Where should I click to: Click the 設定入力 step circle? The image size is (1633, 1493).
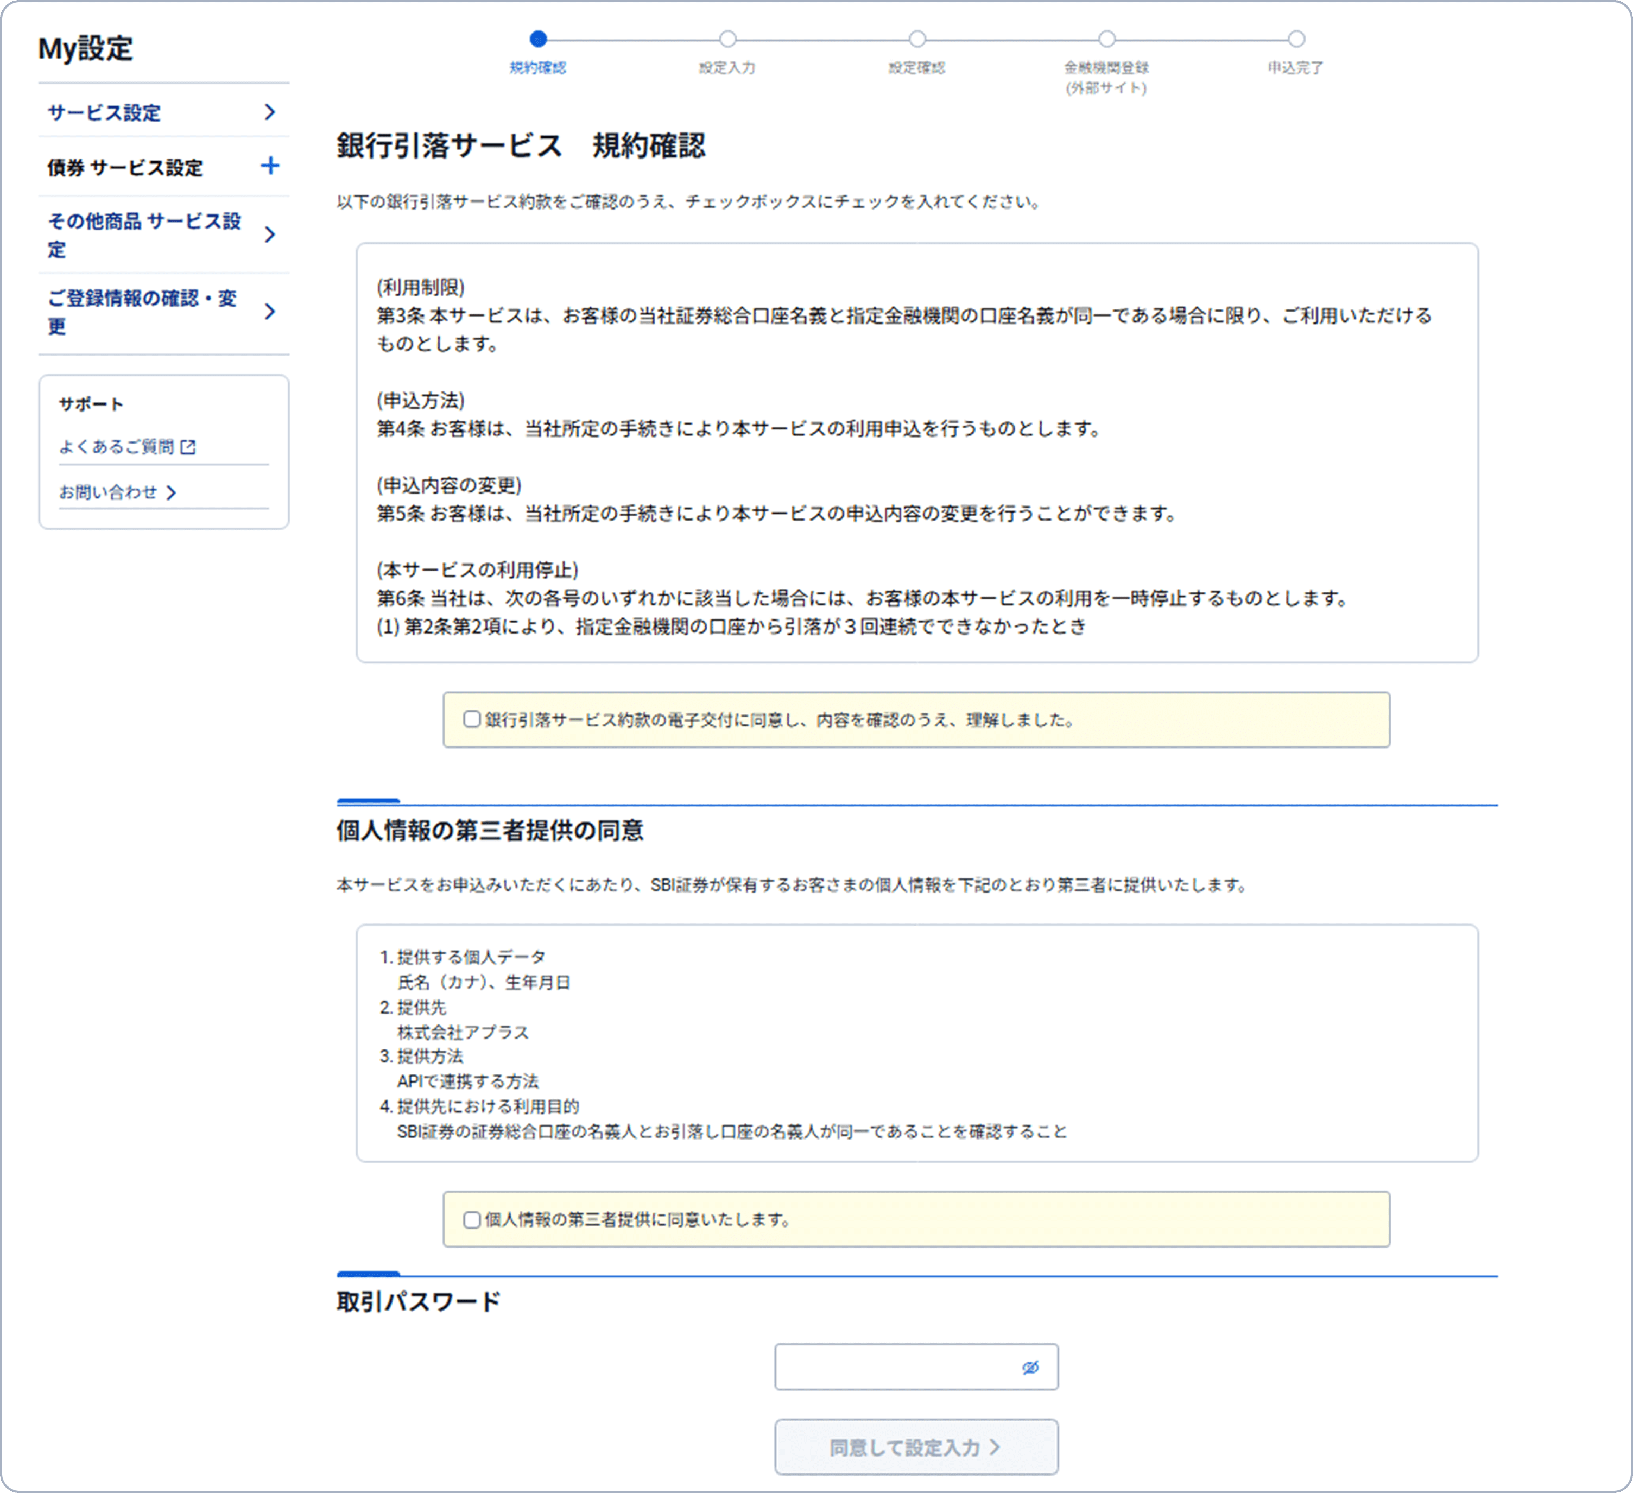tap(727, 39)
